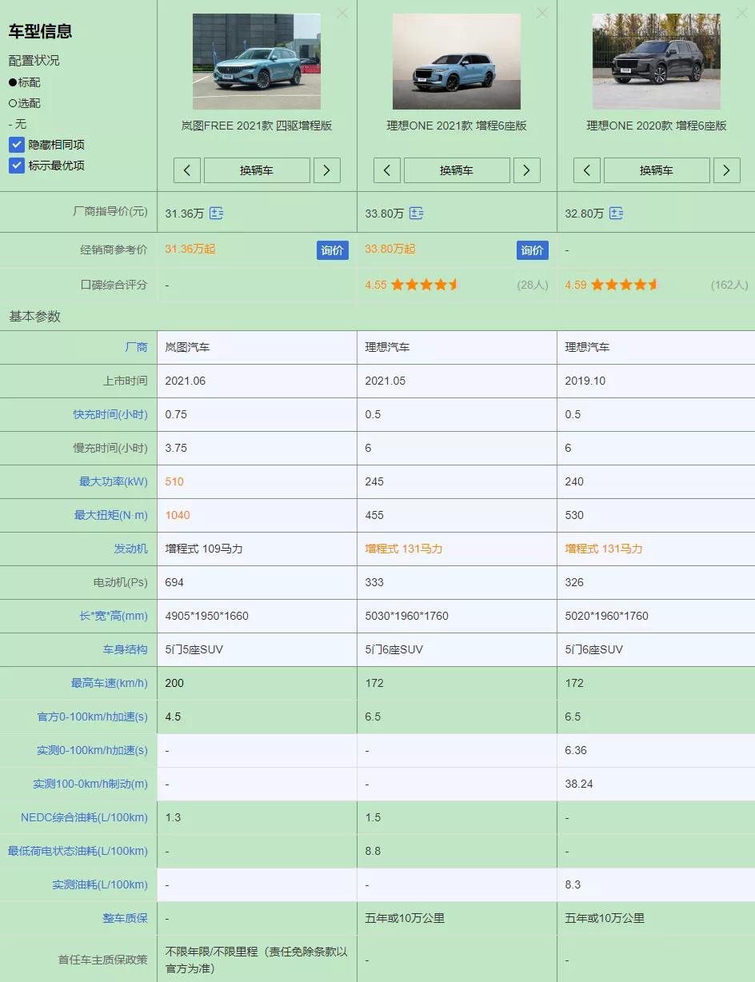Open 理想ONE 2020款 增程6座版 title link
Screen dimensions: 755x982
(657, 126)
